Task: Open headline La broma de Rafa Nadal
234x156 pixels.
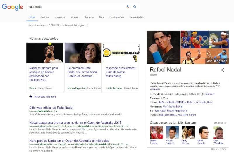Action: [x=82, y=72]
